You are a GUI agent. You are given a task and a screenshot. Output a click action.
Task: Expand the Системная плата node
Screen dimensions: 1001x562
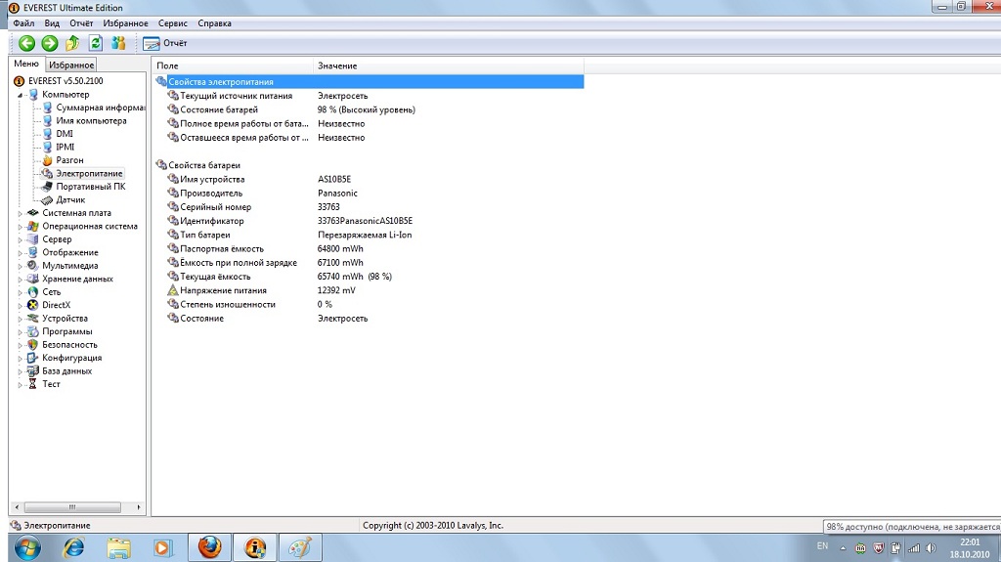(x=20, y=213)
